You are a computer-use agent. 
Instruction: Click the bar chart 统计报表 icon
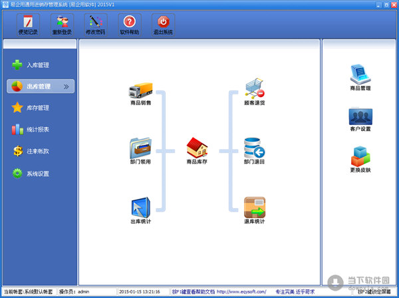[x=17, y=129]
